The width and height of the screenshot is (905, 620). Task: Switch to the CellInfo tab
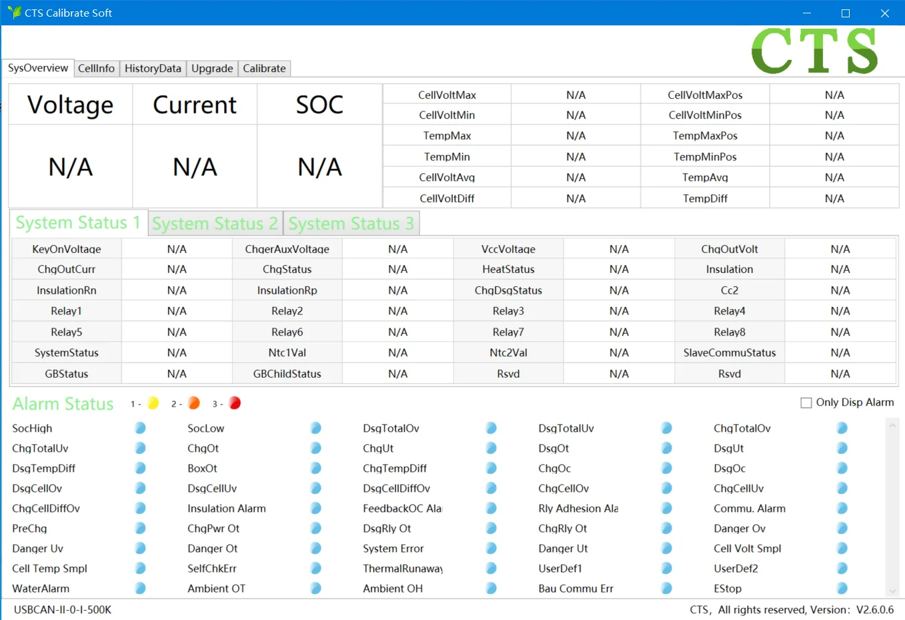coord(96,68)
